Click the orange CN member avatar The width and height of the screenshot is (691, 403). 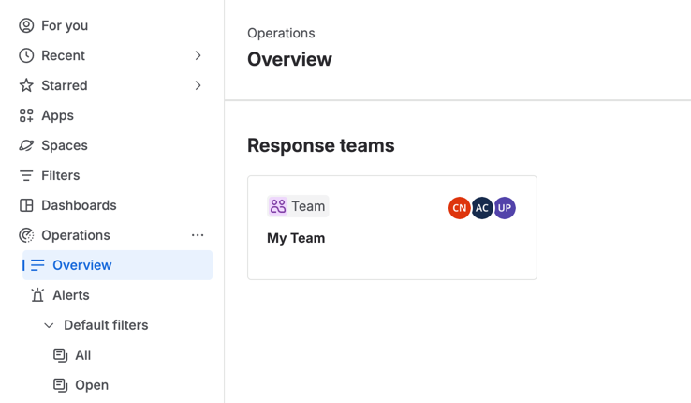pyautogui.click(x=459, y=208)
